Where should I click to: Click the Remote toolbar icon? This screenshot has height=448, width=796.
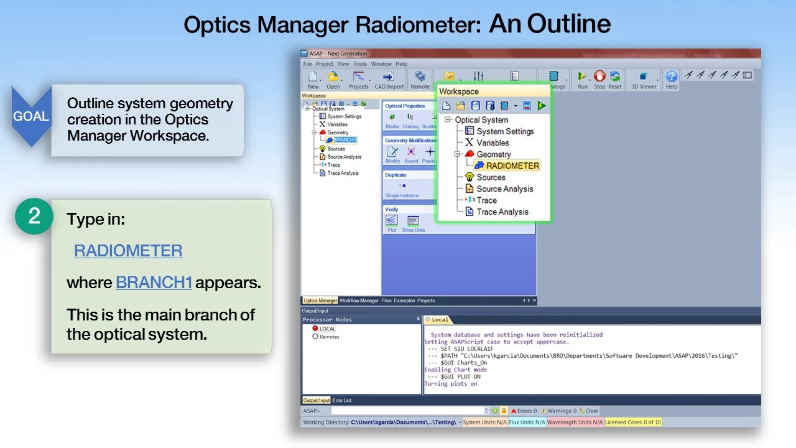point(420,77)
